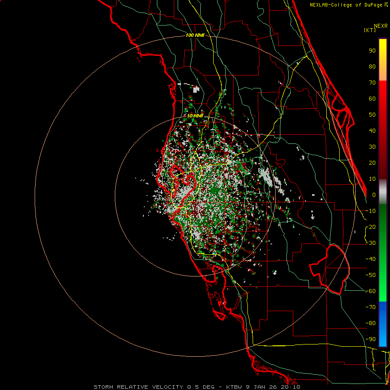Viewport: 390px width, 390px height.
Task: Click the 0 value on velocity scale
Action: pos(374,195)
